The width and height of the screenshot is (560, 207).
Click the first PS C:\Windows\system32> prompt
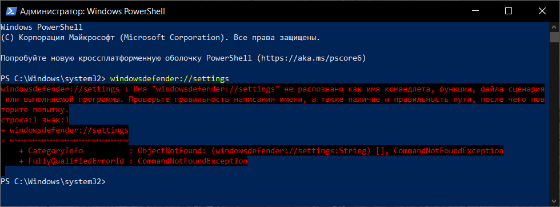(x=53, y=78)
